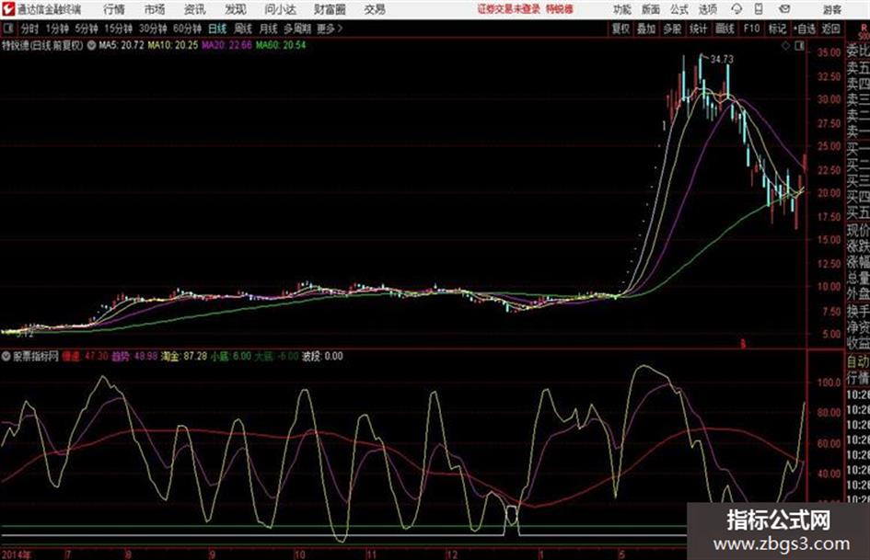Switch to 分时 chart tab
The width and height of the screenshot is (870, 560).
(29, 29)
